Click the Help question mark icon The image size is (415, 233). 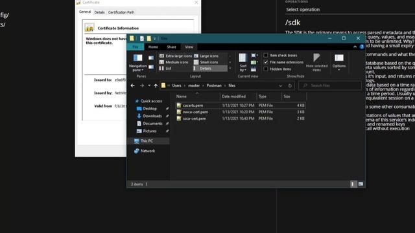(362, 47)
